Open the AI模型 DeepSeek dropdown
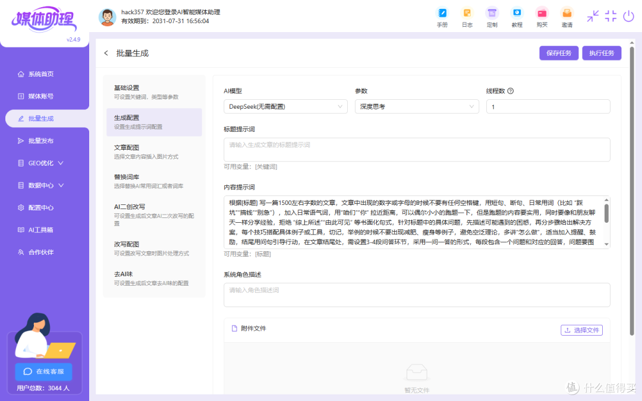This screenshot has width=642, height=401. click(x=285, y=106)
